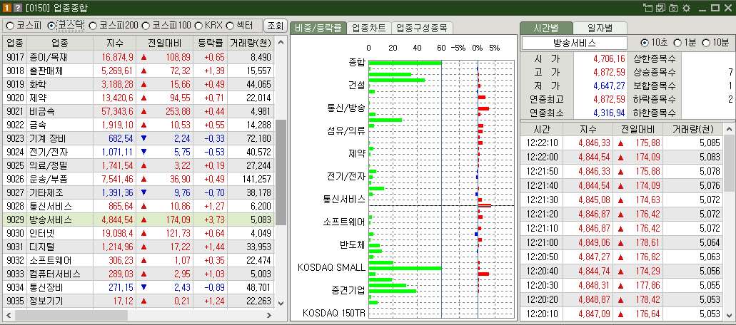Open settings via the gear icon

coord(686,8)
